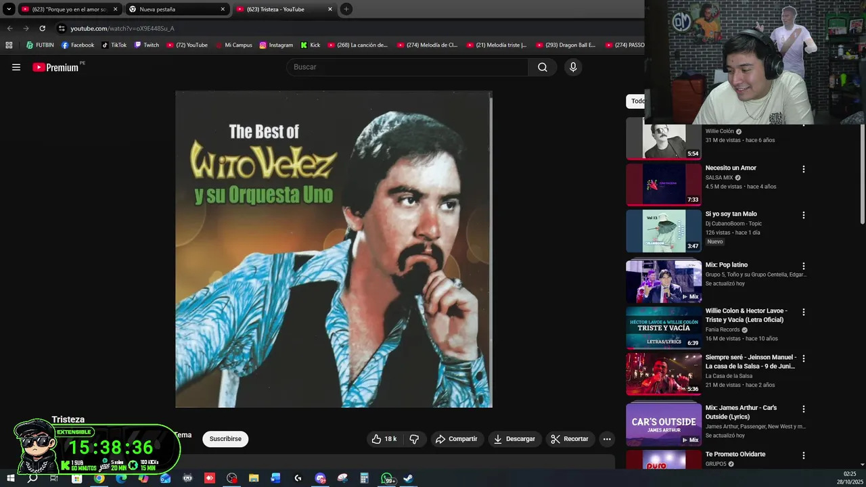This screenshot has height=487, width=866.
Task: Launch Microsoft Store from taskbar
Action: [x=77, y=478]
